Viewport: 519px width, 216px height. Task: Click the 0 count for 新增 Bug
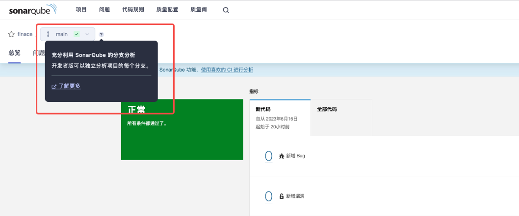(268, 156)
